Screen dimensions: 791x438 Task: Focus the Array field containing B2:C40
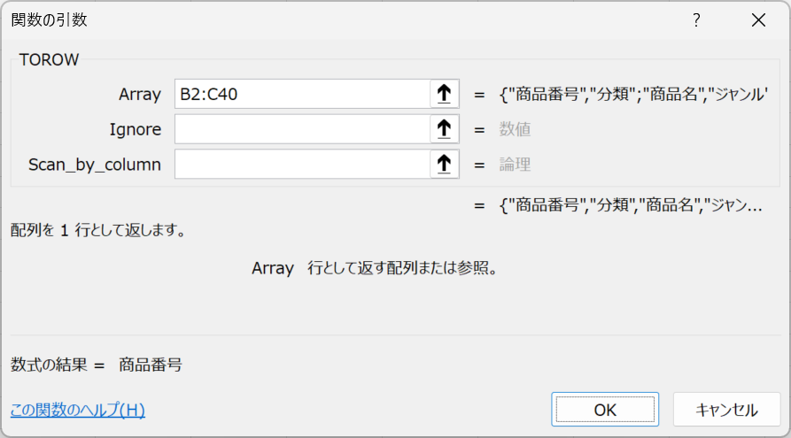[302, 94]
